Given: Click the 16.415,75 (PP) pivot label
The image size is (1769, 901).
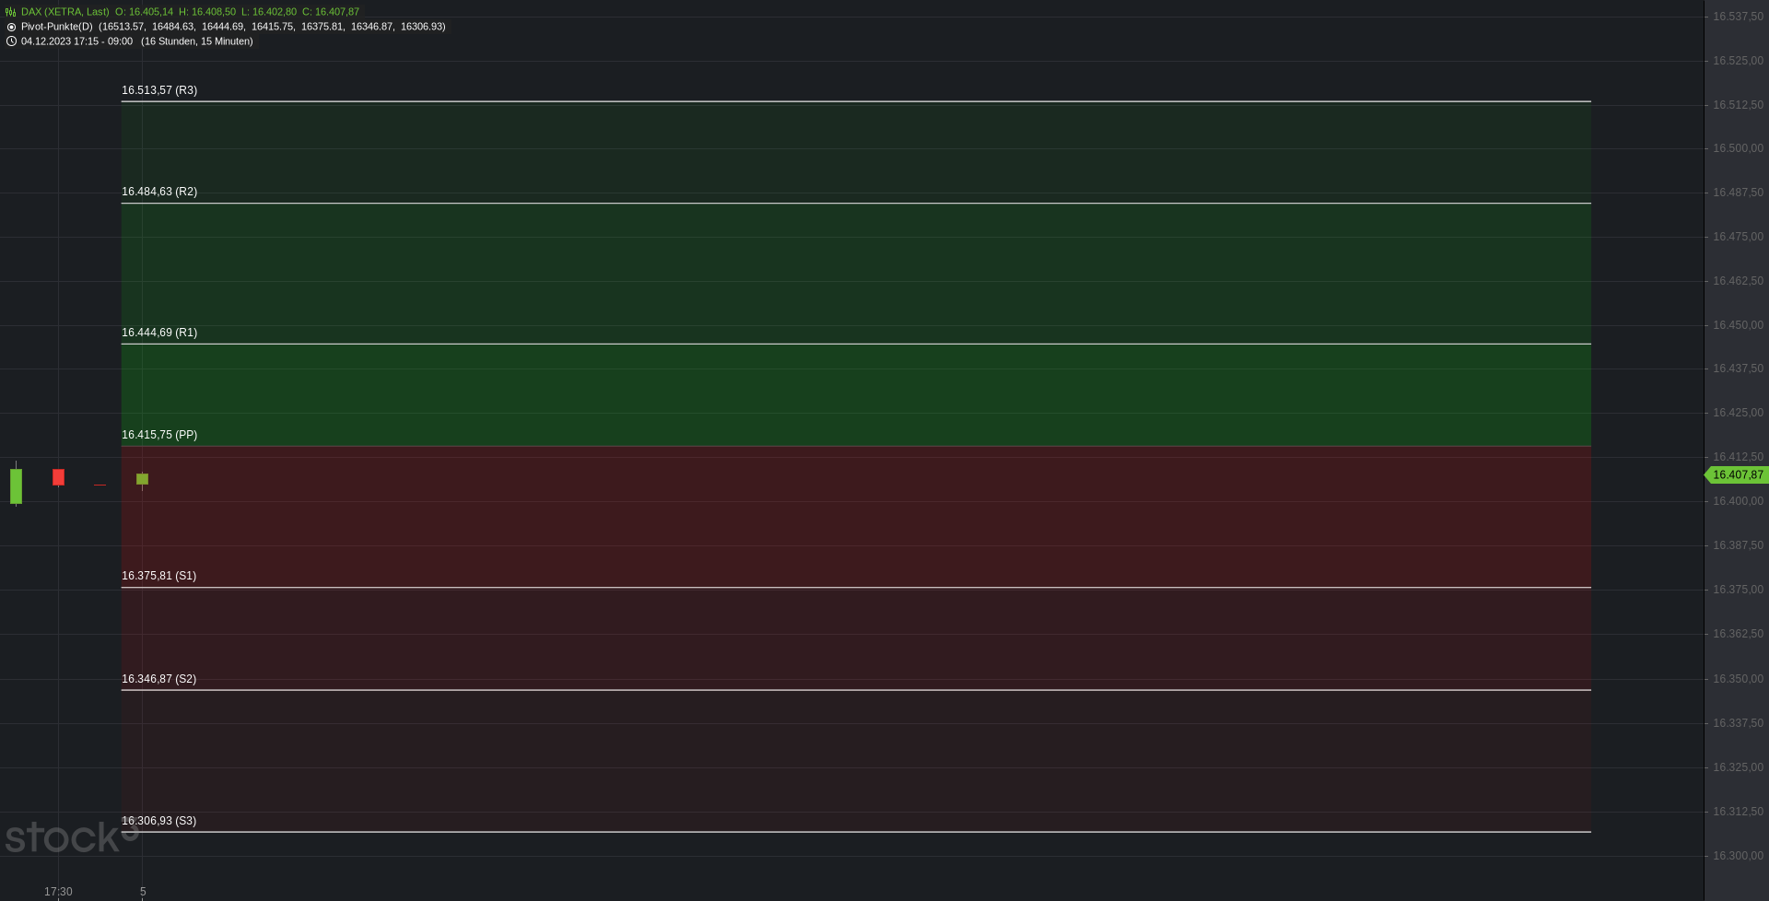Looking at the screenshot, I should pyautogui.click(x=159, y=435).
